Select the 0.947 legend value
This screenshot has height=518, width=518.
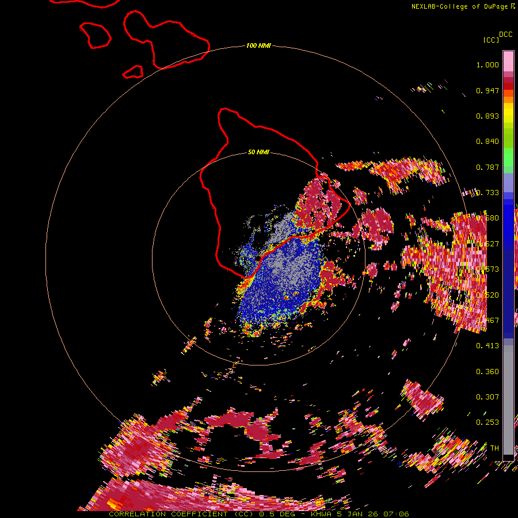[487, 90]
